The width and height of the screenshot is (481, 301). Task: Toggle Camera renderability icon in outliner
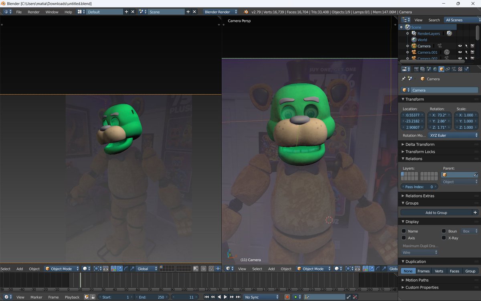click(x=472, y=46)
